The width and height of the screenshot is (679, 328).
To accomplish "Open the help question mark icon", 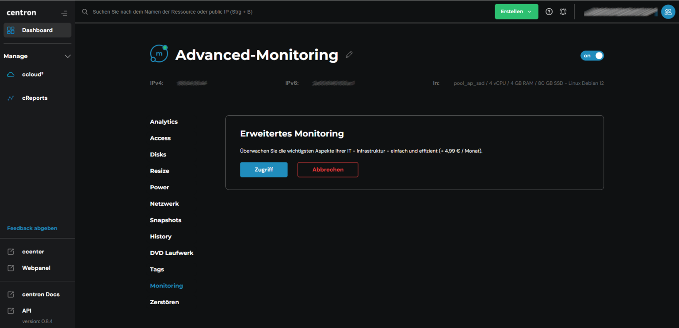I will click(549, 11).
